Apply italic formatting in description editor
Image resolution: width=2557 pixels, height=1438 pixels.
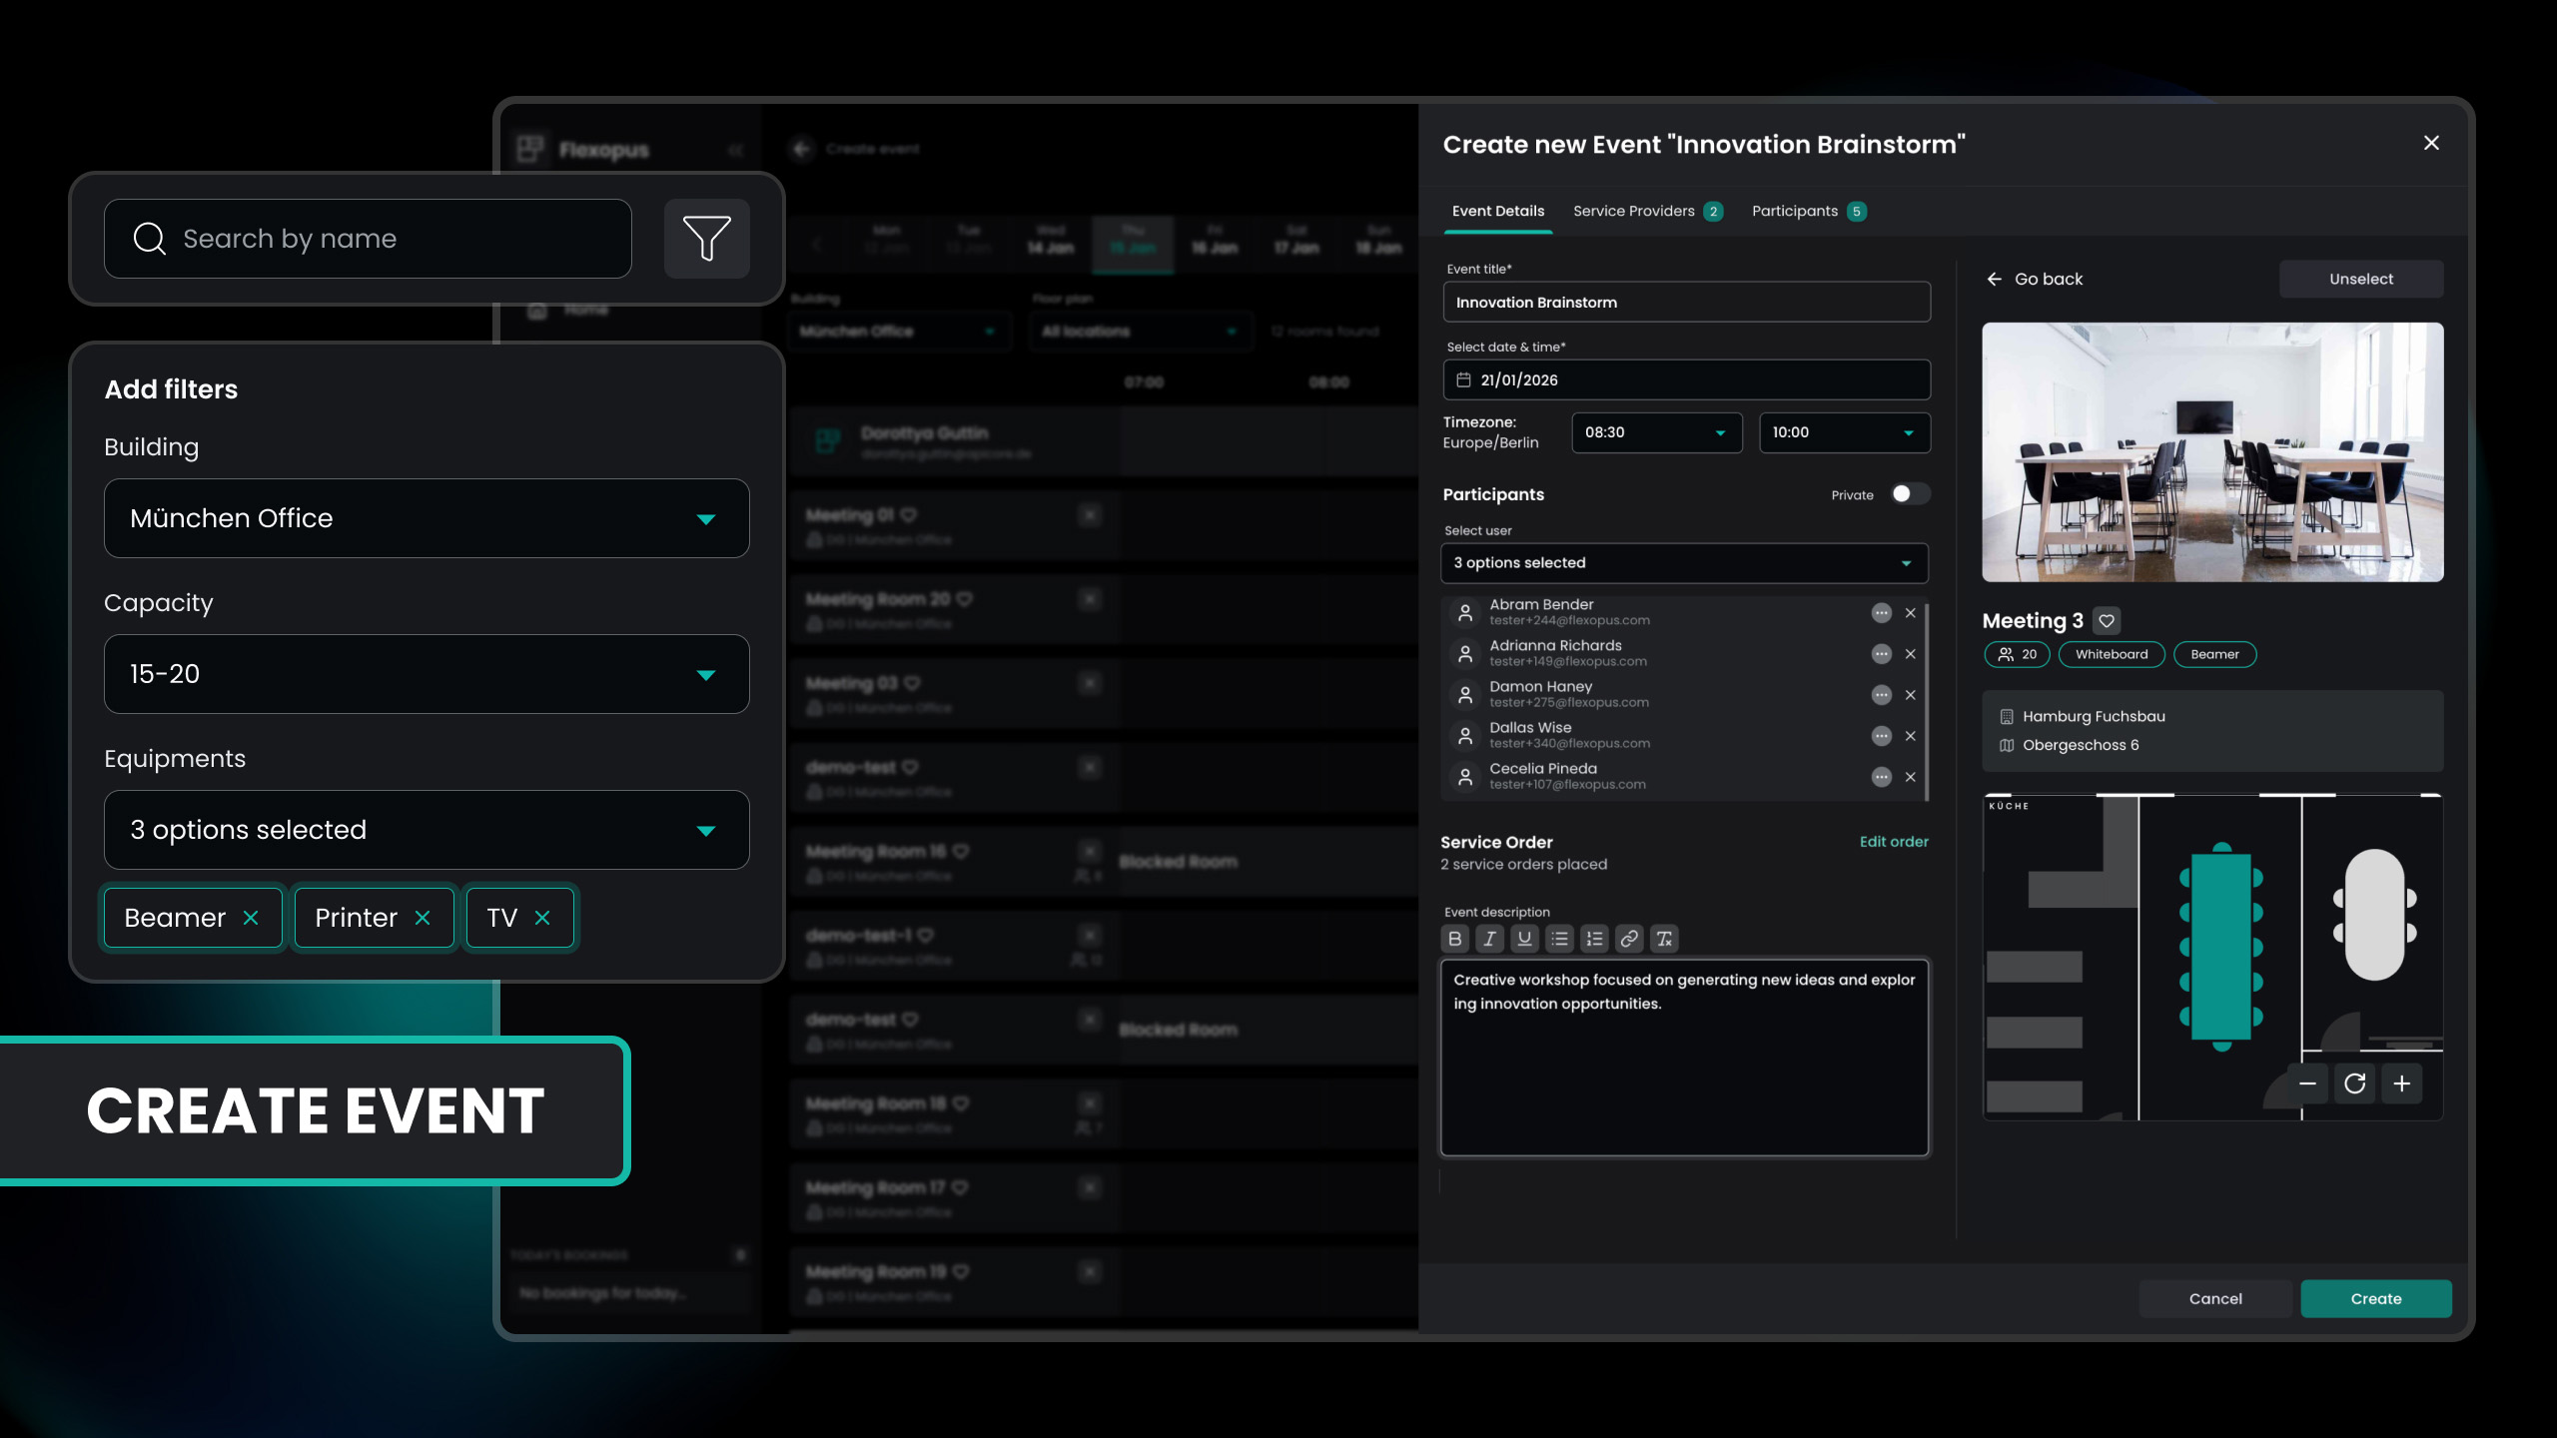(1489, 939)
